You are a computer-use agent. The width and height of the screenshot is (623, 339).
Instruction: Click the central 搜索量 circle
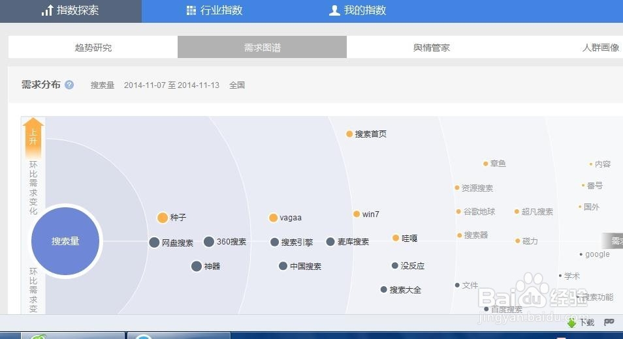tap(65, 241)
